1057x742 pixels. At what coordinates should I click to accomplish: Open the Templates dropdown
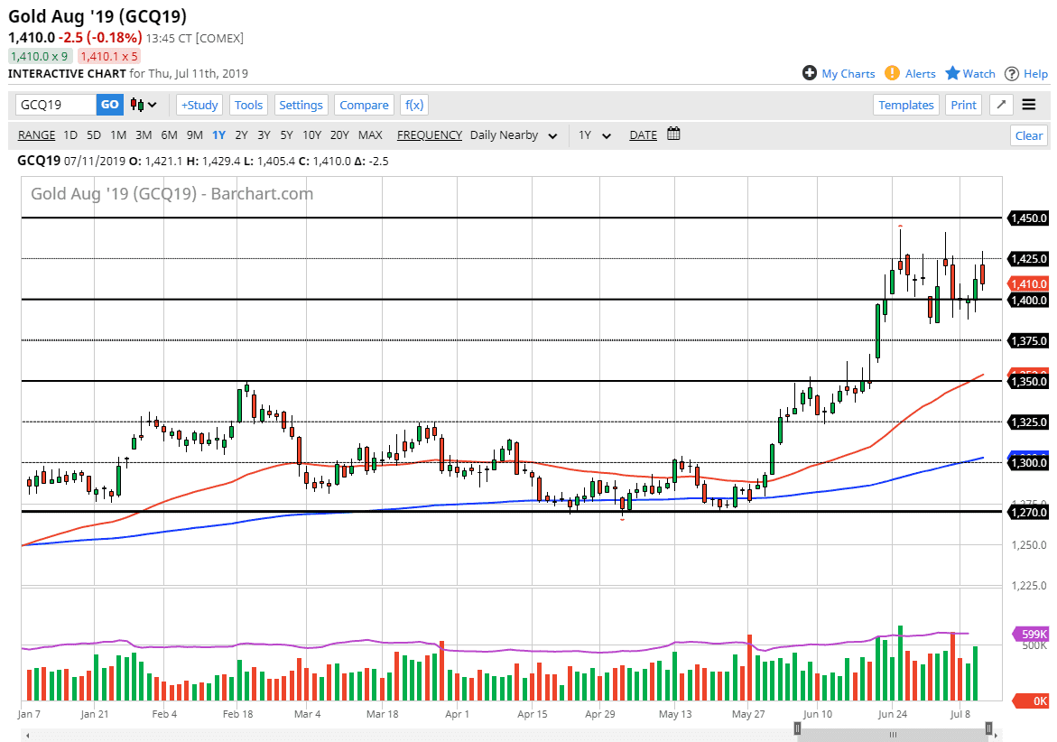[x=906, y=105]
